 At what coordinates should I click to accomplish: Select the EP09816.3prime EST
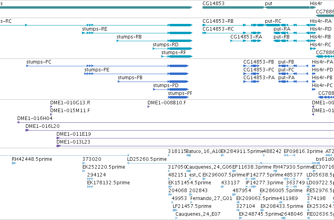click(x=290, y=155)
